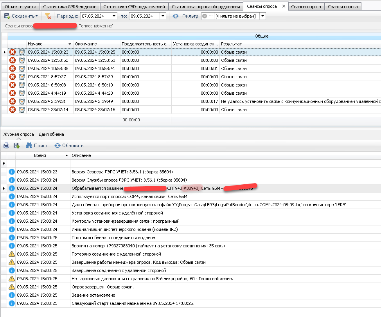Select 'Используется порт опроса: COM4' journal row

click(x=191, y=197)
